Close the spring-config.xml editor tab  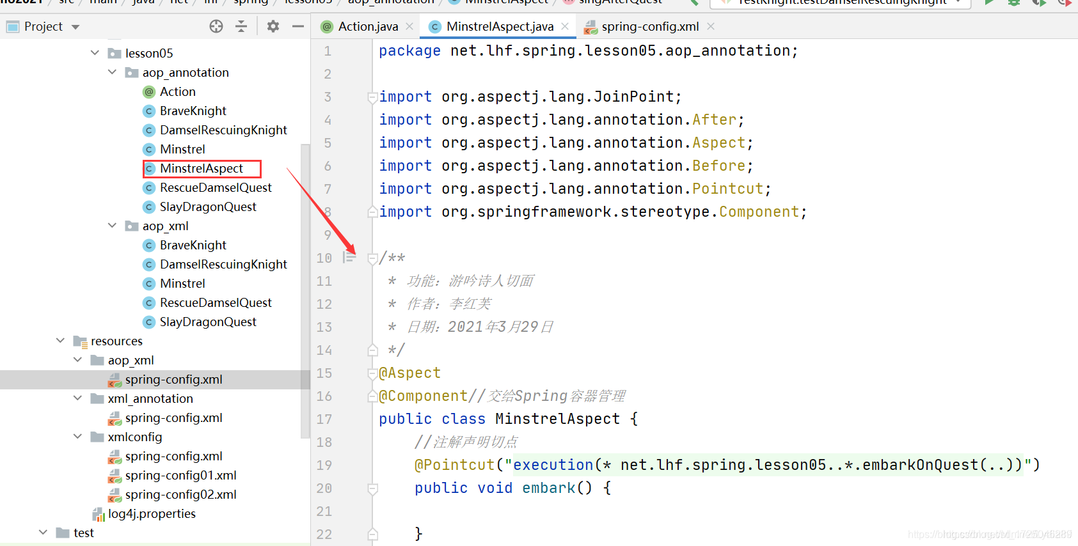pos(711,26)
